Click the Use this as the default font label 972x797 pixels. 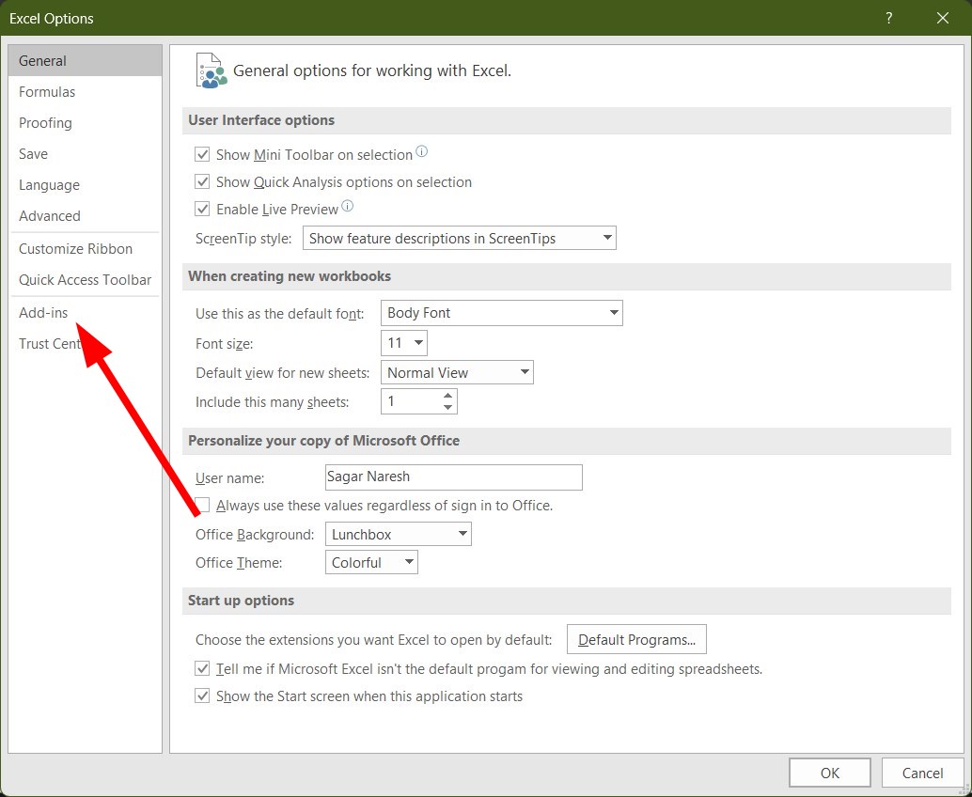[279, 314]
